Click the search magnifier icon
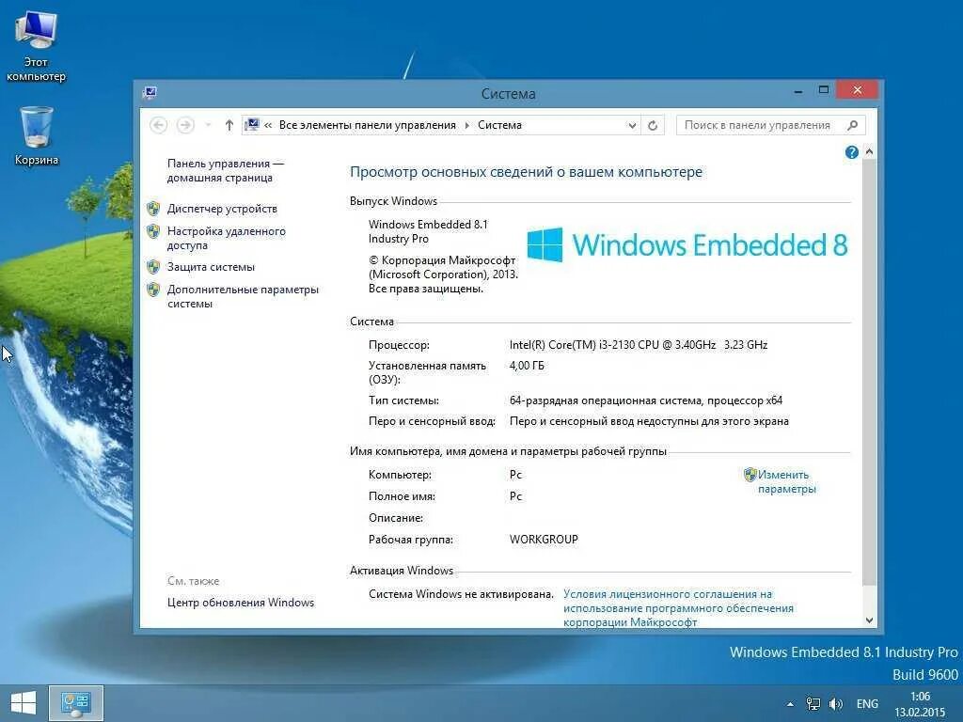Viewport: 963px width, 722px height. click(x=852, y=125)
